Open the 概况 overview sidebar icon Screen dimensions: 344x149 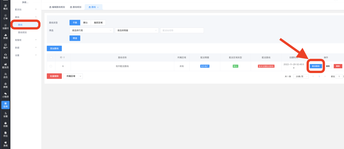click(5, 7)
